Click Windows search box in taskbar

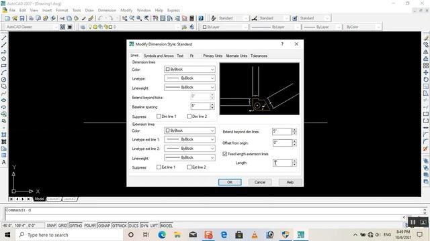[x=69, y=235]
